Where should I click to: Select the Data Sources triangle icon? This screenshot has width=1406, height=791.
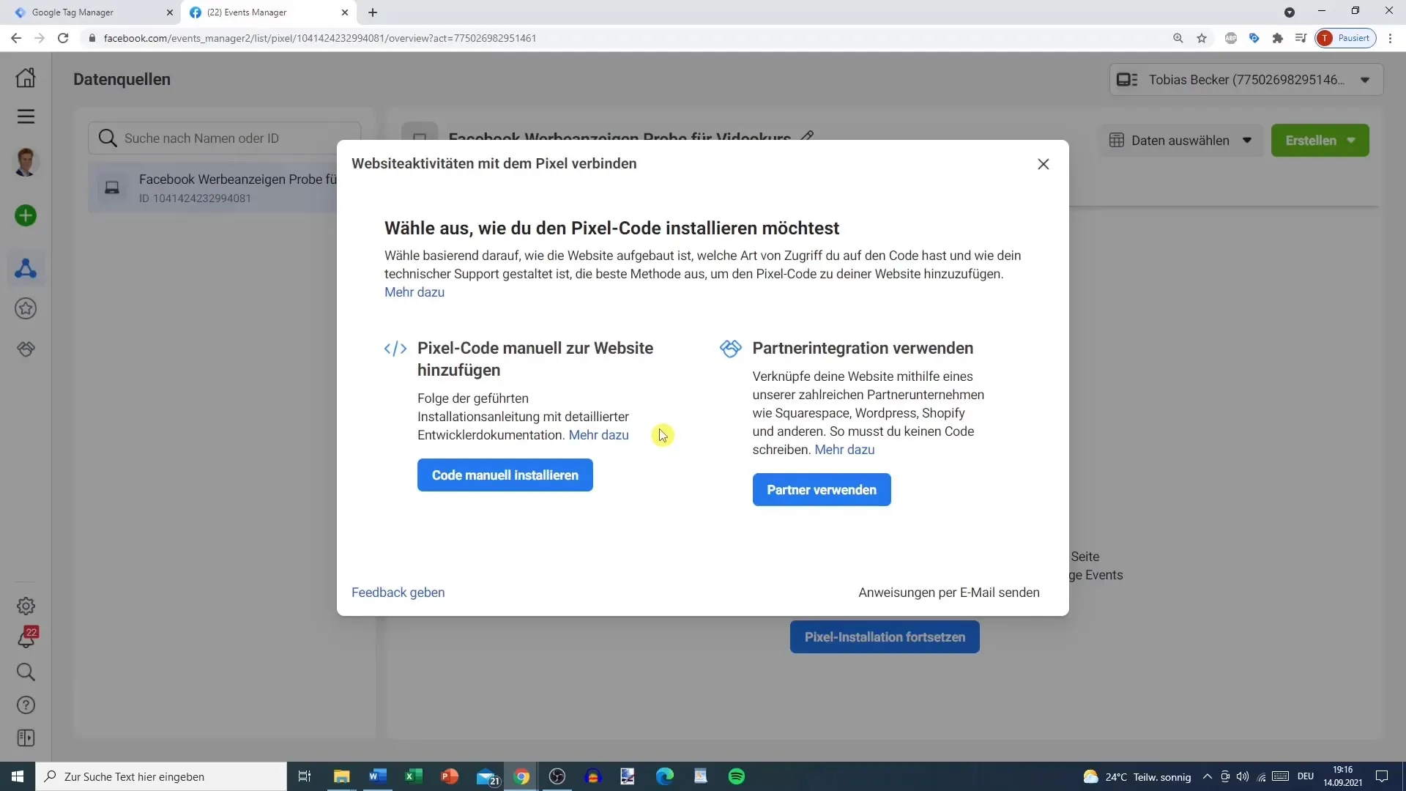[26, 269]
